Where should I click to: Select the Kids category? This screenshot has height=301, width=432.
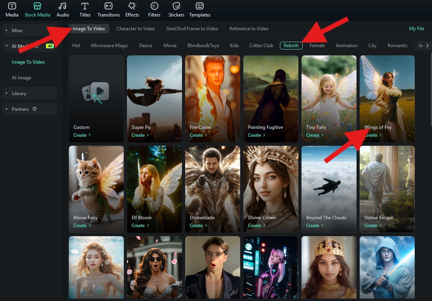click(x=234, y=46)
